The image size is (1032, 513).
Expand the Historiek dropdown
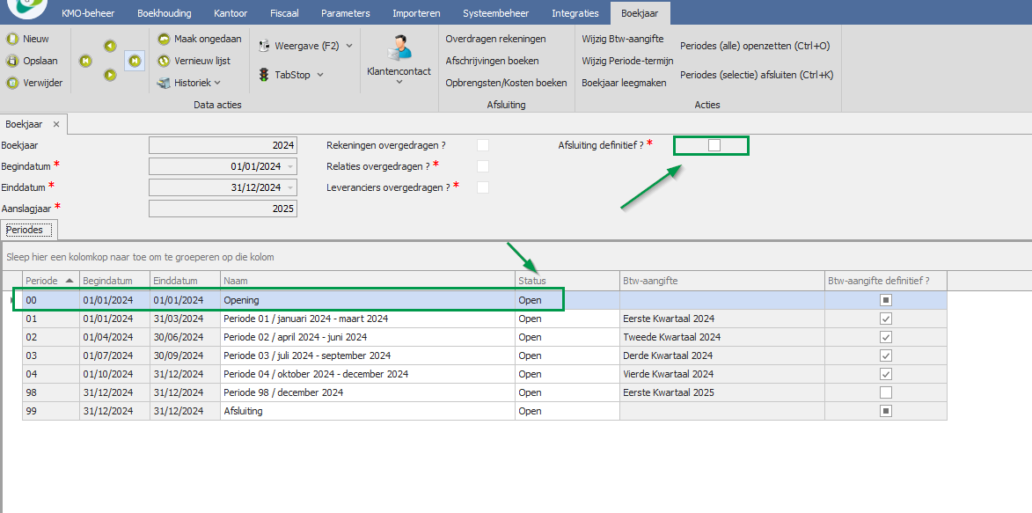click(x=217, y=84)
